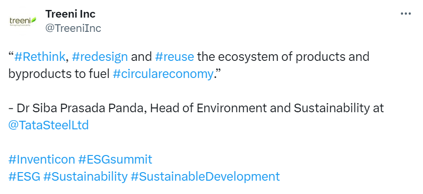The height and width of the screenshot is (194, 423).
Task: Open the #Sustainability hashtag
Action: (85, 177)
